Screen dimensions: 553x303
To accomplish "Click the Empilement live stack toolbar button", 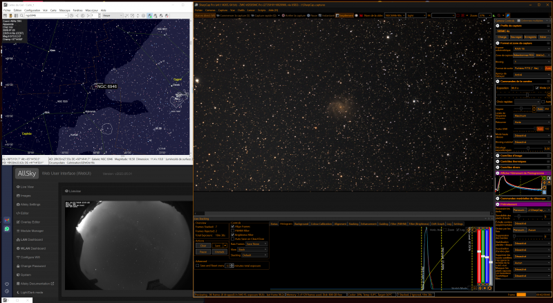I will [344, 15].
